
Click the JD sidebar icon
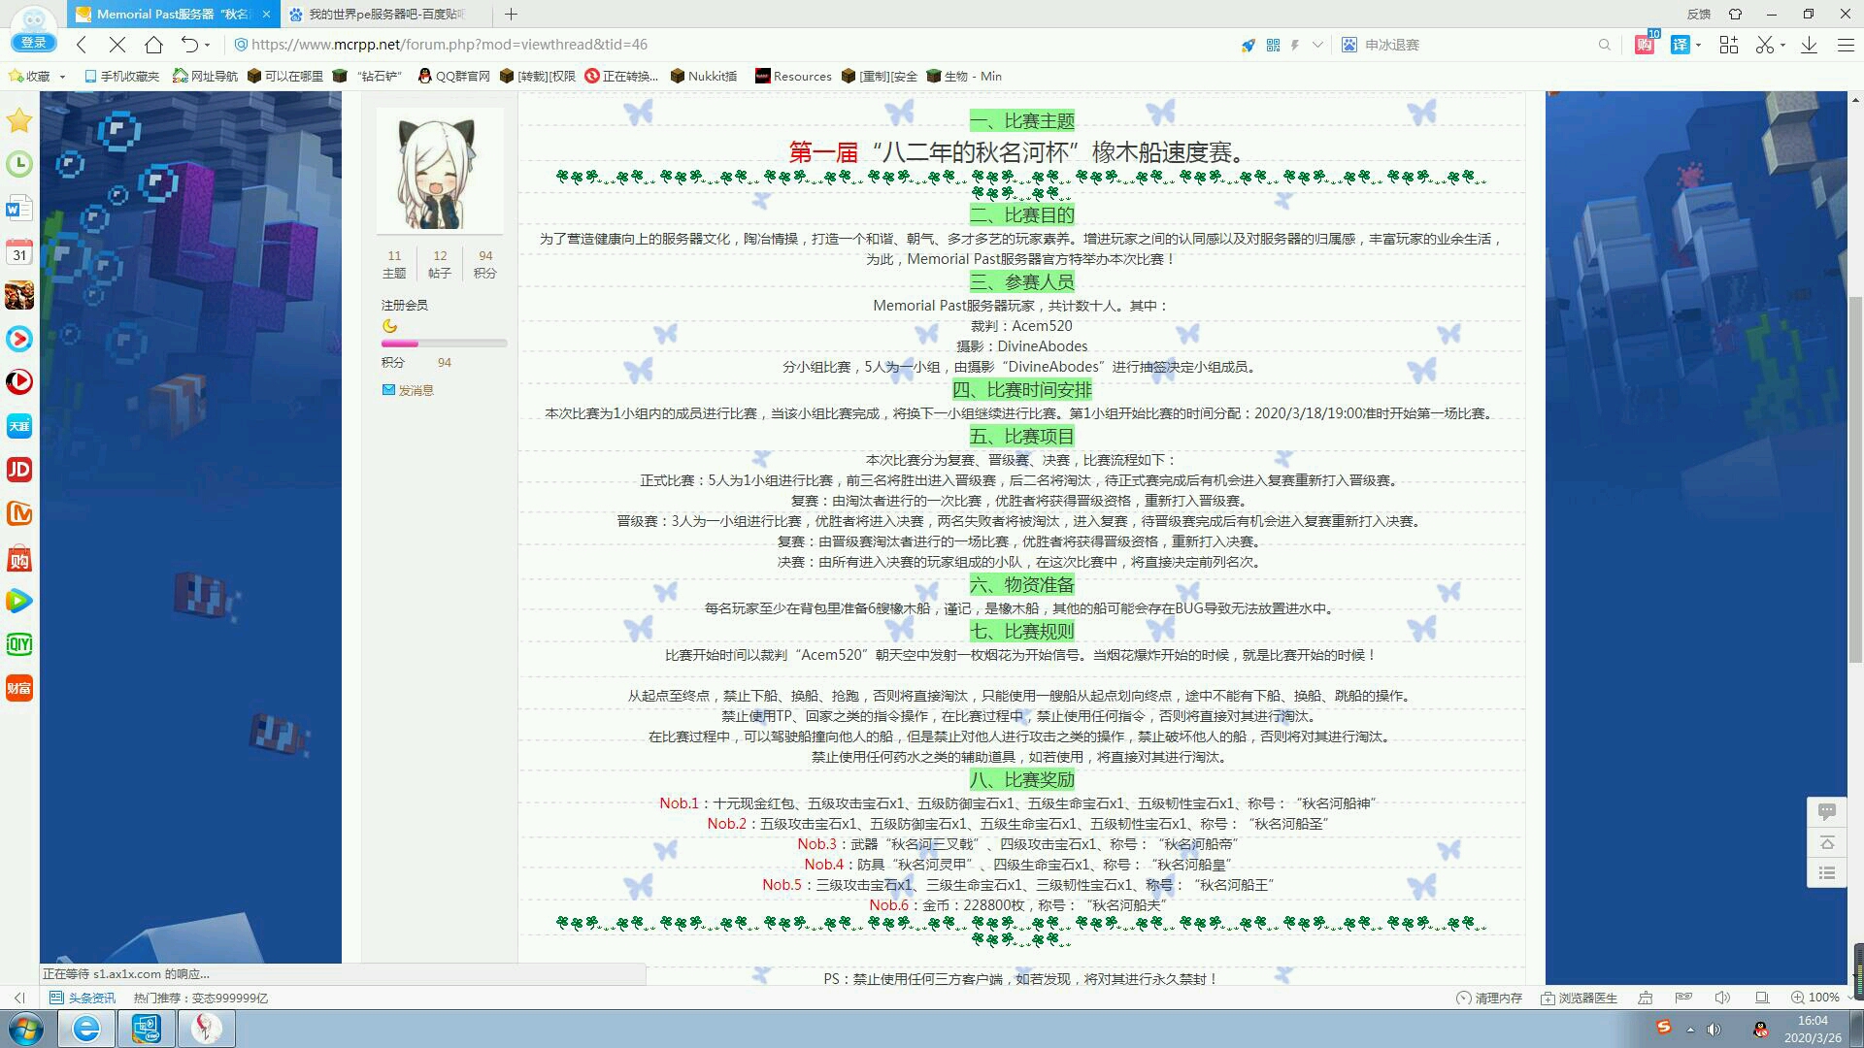point(19,470)
